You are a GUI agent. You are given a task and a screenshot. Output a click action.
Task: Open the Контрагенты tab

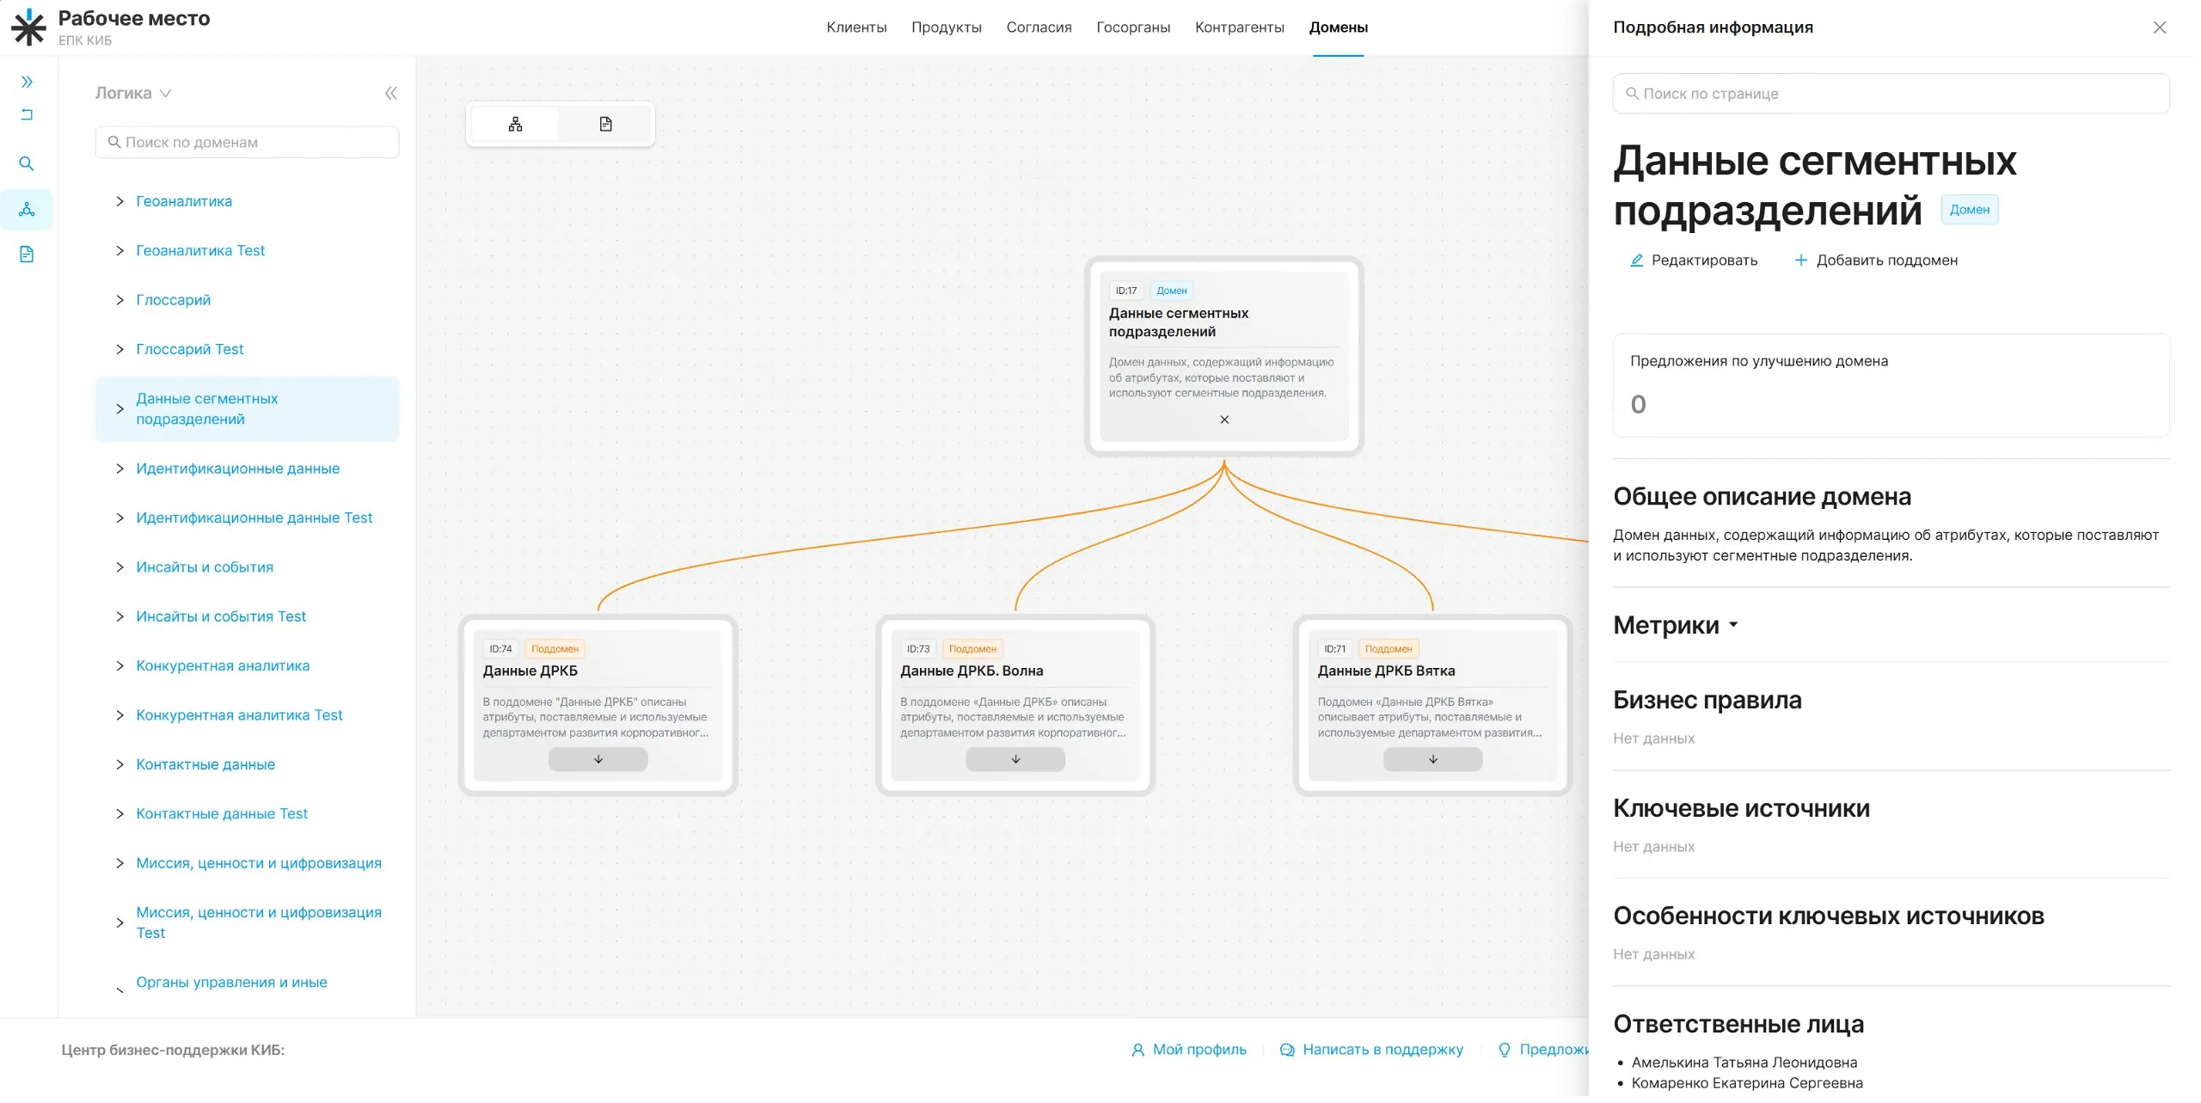pyautogui.click(x=1239, y=28)
